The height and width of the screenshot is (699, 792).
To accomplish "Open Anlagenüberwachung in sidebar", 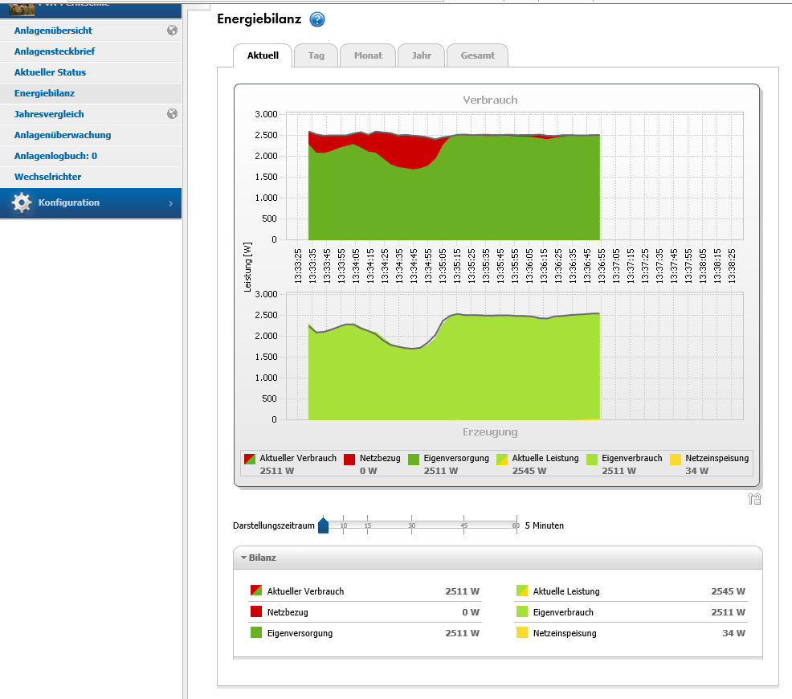I will (63, 135).
